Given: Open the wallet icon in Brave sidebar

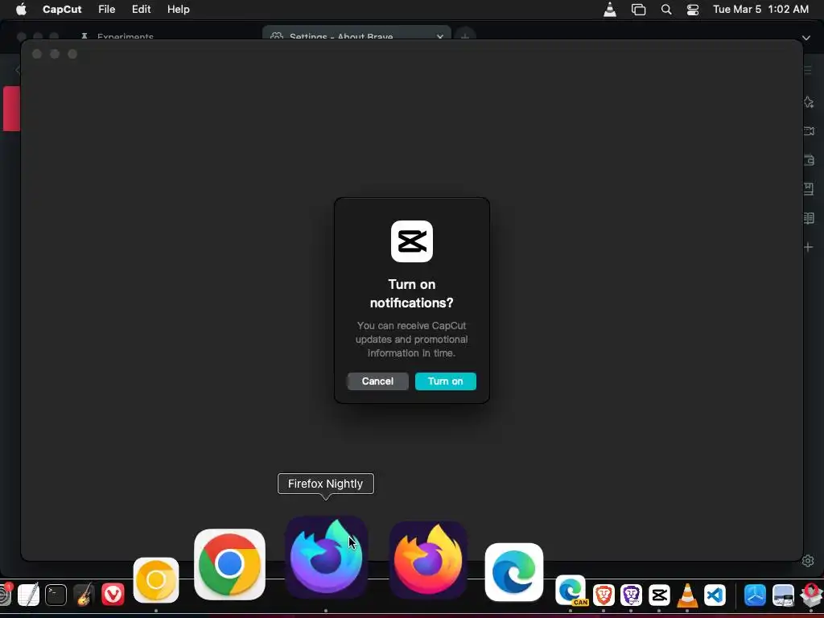Looking at the screenshot, I should [809, 160].
